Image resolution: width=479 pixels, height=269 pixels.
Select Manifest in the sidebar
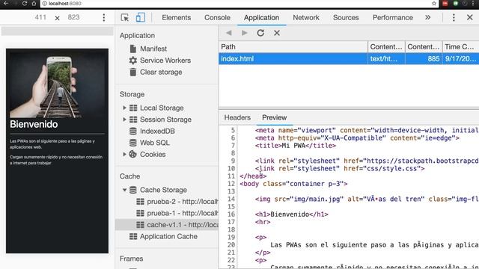(153, 49)
